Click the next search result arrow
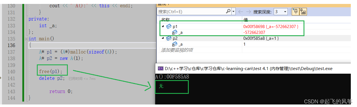The image size is (357, 107). 248,11
